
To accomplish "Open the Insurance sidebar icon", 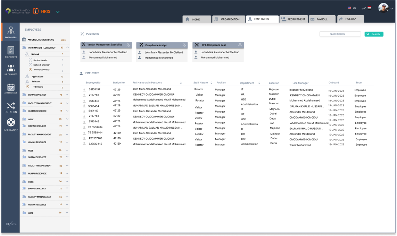I will [x=11, y=122].
